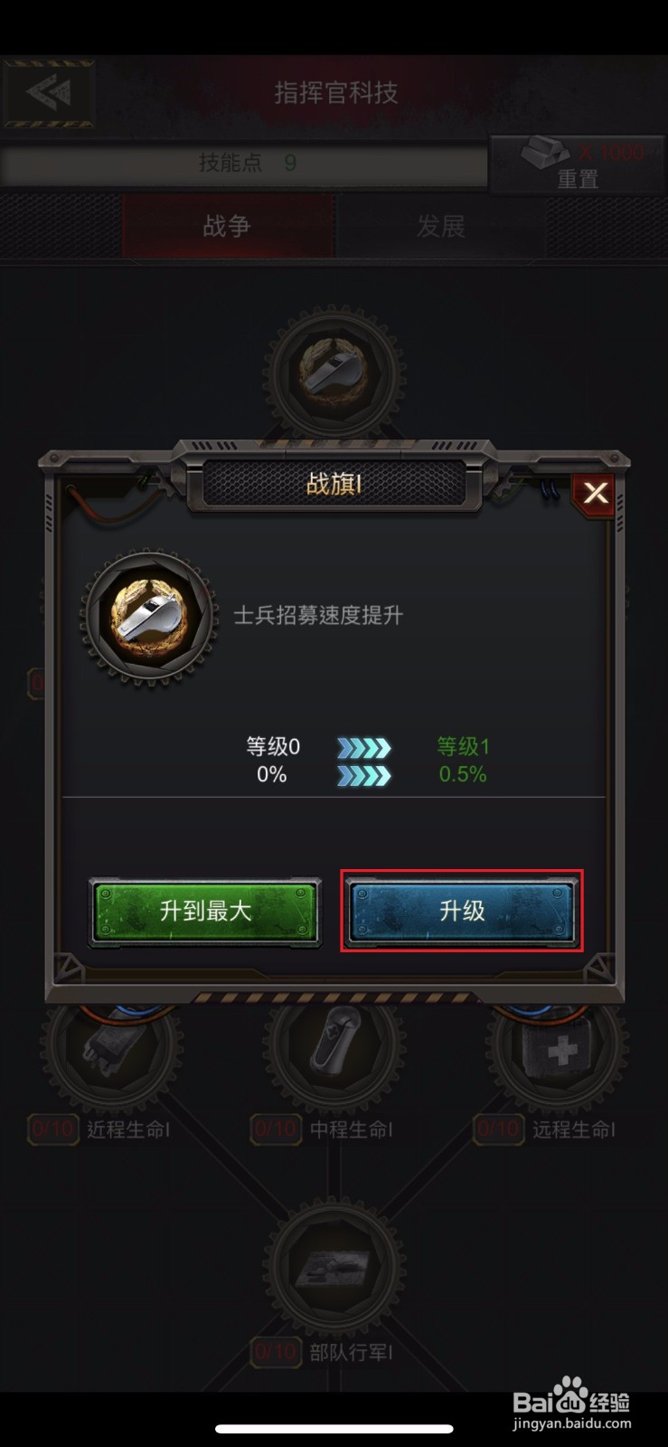Tap the back arrow icon
668x1447 pixels.
[x=49, y=93]
